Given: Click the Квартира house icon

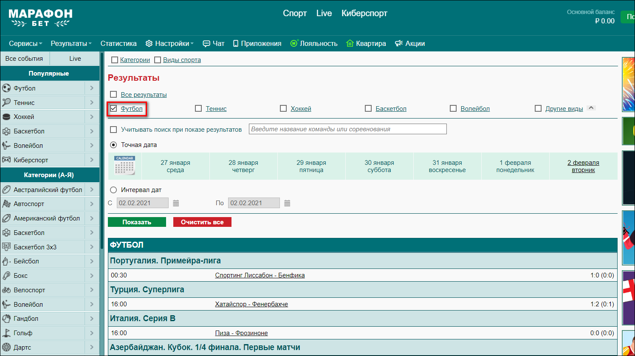Looking at the screenshot, I should tap(350, 43).
